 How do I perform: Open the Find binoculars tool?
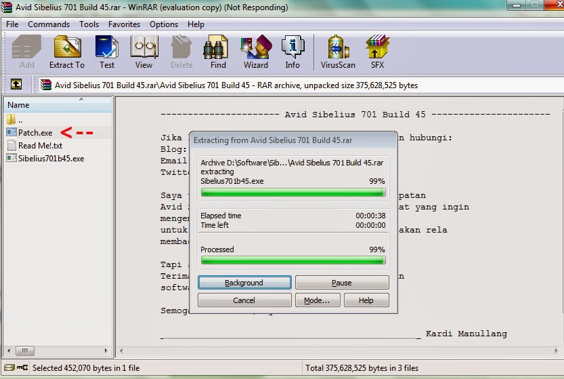(x=218, y=52)
